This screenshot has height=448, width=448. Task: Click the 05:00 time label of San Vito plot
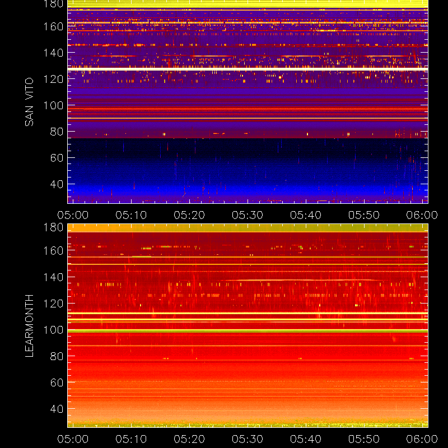click(x=73, y=215)
